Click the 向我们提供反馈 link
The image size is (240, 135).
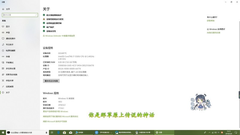pos(214,33)
